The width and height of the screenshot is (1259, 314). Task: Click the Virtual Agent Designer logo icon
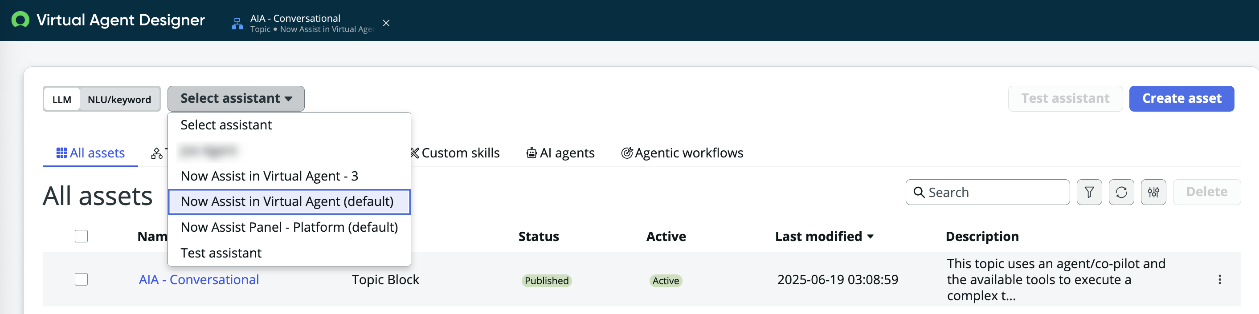tap(20, 20)
